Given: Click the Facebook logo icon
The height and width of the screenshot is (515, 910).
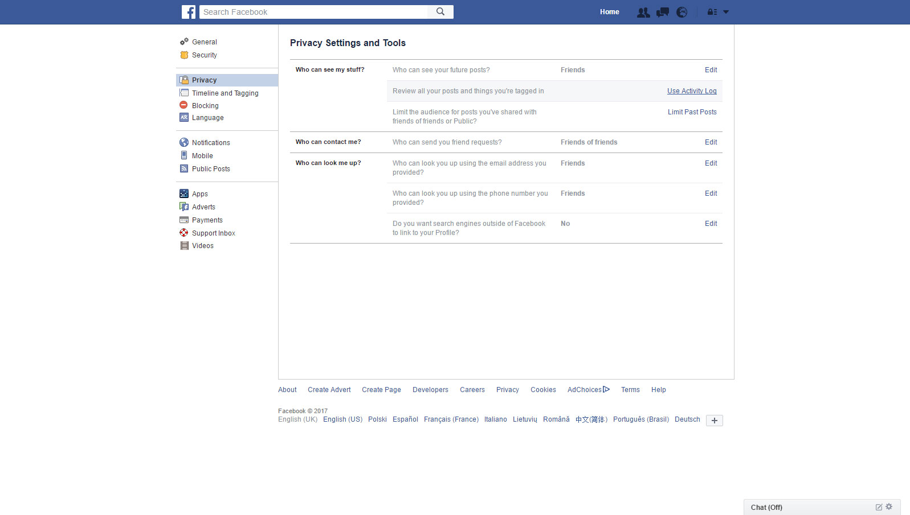Looking at the screenshot, I should [x=189, y=12].
